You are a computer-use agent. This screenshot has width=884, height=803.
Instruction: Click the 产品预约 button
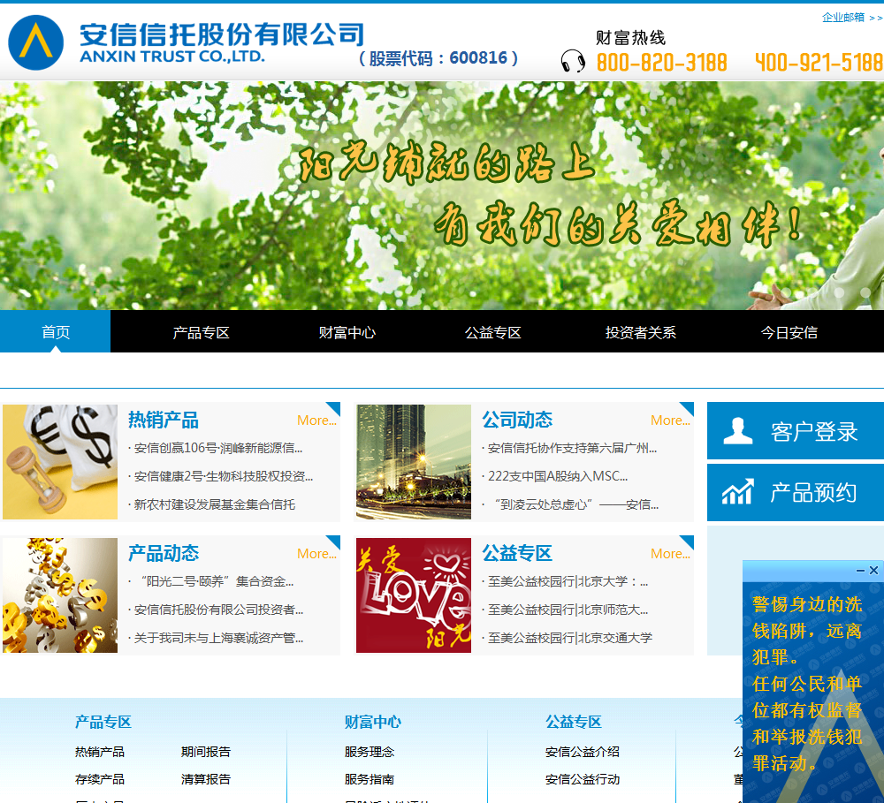point(796,492)
